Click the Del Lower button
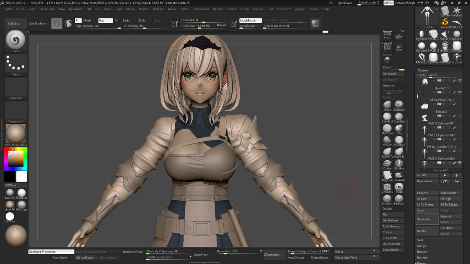Image resolution: width=470 pixels, height=264 pixels. (x=393, y=74)
